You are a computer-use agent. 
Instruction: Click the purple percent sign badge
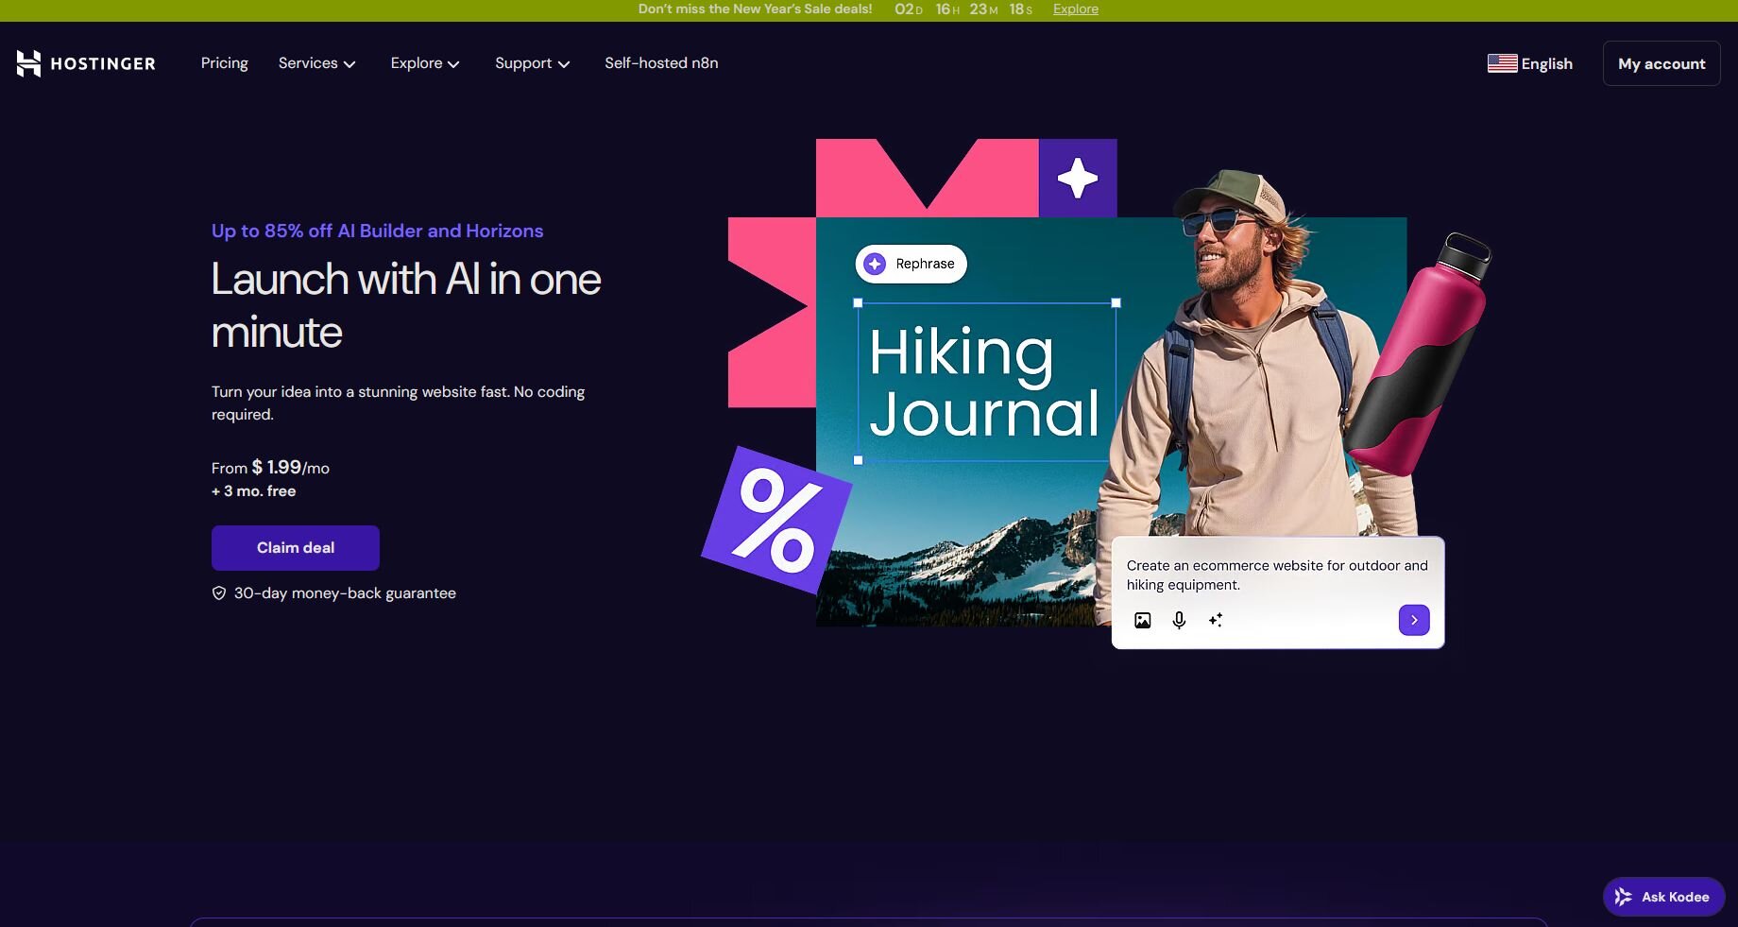click(x=776, y=521)
